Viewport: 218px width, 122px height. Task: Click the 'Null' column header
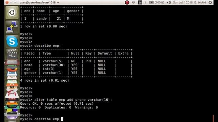pyautogui.click(x=75, y=54)
